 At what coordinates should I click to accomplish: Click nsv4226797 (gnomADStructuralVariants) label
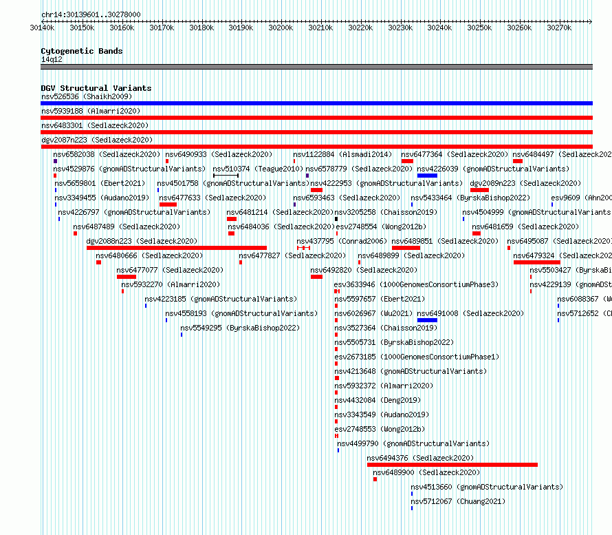[x=134, y=212]
